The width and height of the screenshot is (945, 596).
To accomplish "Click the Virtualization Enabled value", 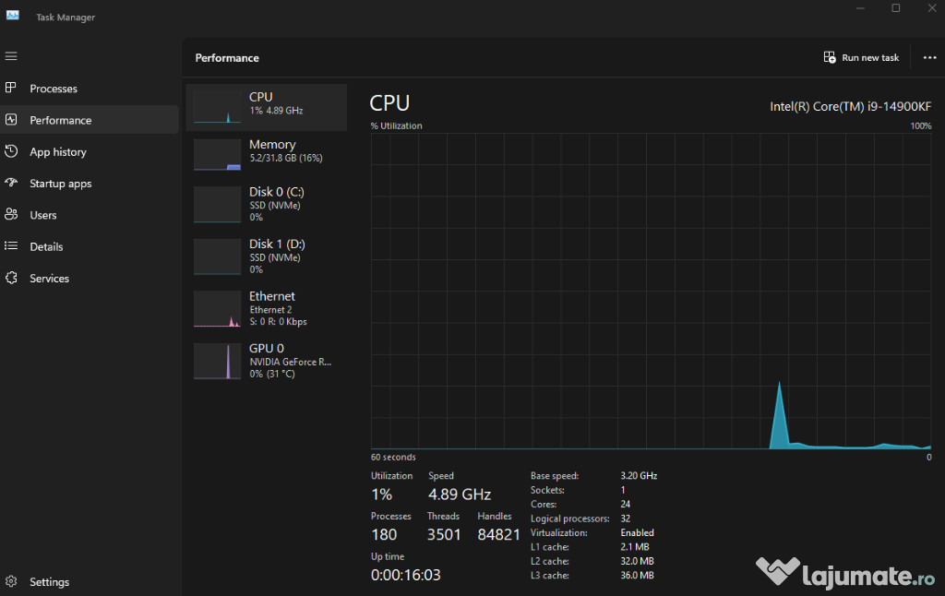I will [637, 532].
